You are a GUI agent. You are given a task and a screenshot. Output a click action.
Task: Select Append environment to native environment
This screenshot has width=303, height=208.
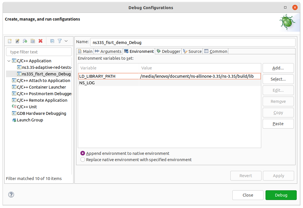point(83,153)
